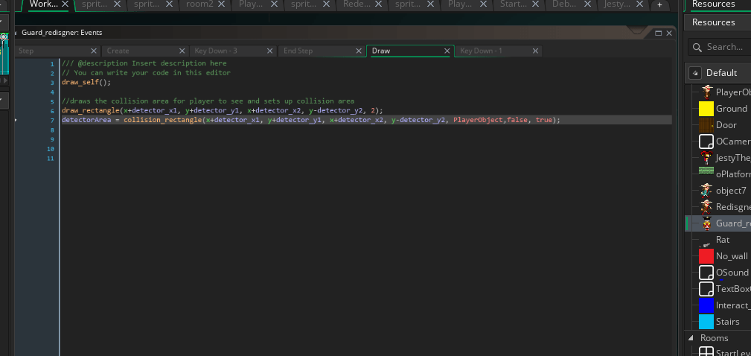Viewport: 751px width, 356px height.
Task: Maximize the Guard_redisgner Events window
Action: tap(658, 33)
